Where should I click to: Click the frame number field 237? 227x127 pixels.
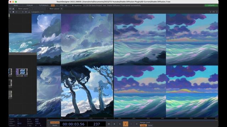click(96, 124)
